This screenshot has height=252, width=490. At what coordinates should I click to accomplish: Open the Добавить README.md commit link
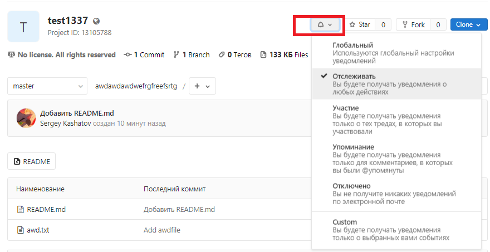tap(77, 113)
